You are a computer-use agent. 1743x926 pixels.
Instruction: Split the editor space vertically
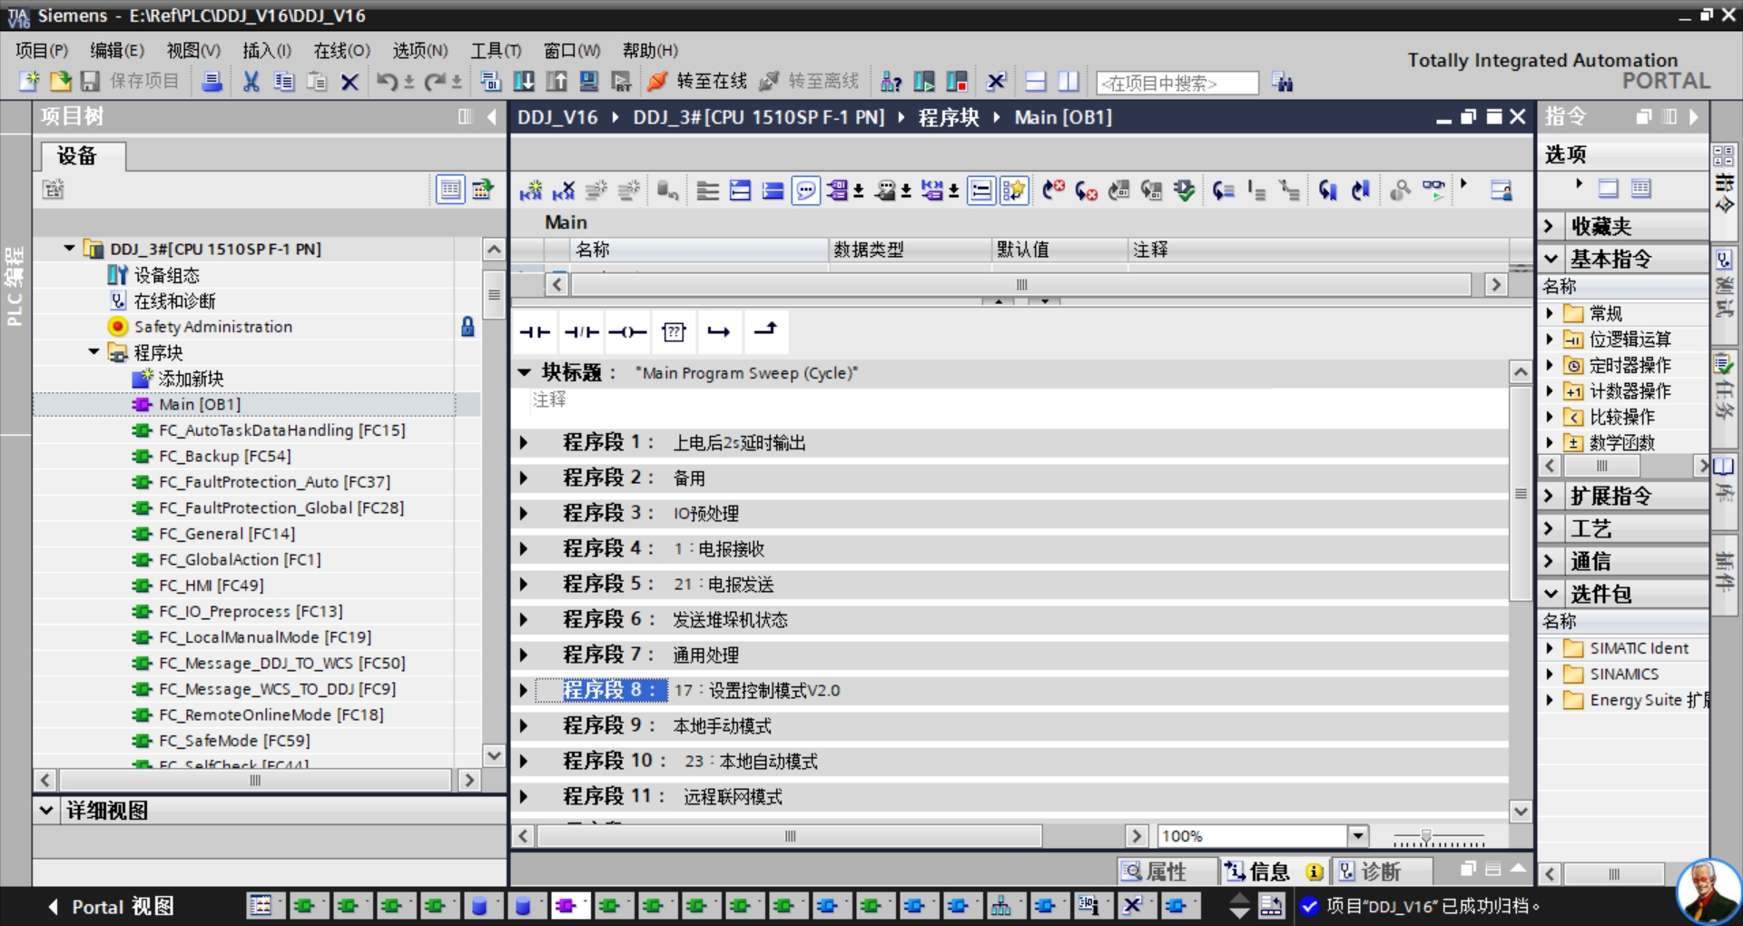tap(1068, 82)
